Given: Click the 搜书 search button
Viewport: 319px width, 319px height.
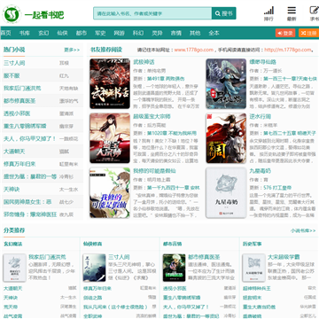Looking at the screenshot, I should click(224, 13).
